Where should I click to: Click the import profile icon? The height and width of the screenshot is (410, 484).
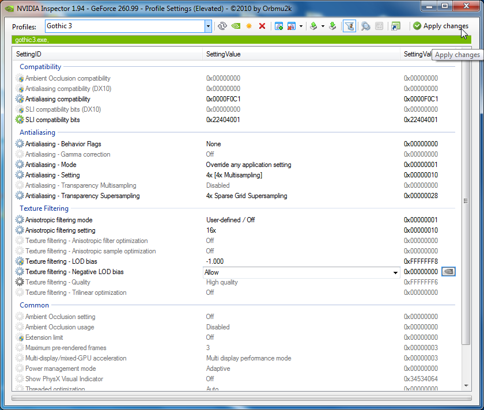tap(332, 26)
